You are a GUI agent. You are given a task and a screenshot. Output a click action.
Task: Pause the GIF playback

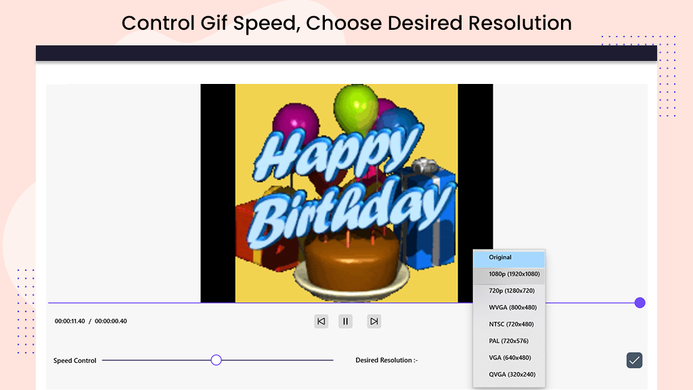tap(346, 322)
